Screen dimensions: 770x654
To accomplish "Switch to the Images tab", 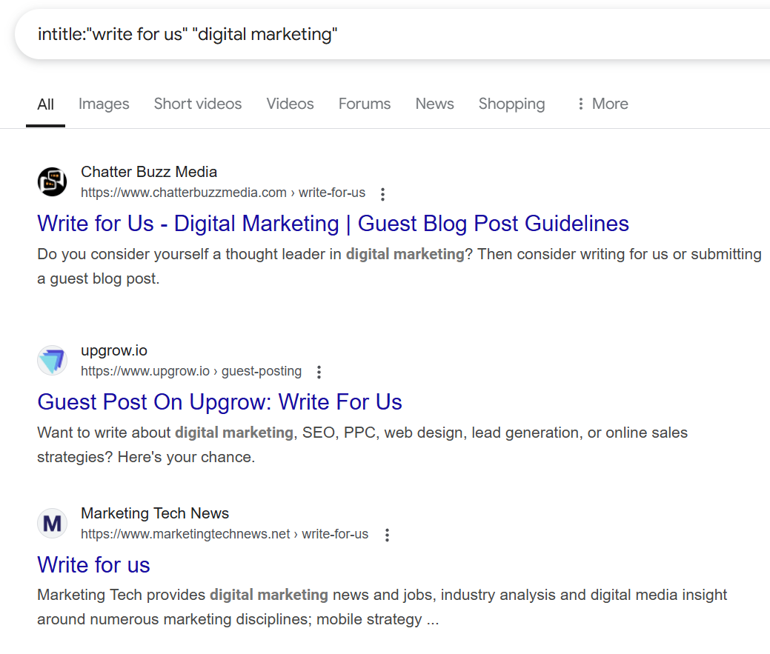I will 104,104.
